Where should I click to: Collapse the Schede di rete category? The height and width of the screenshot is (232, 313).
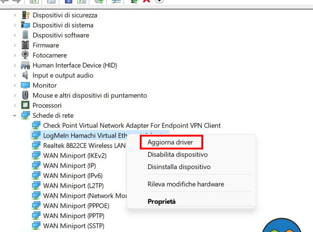point(15,116)
